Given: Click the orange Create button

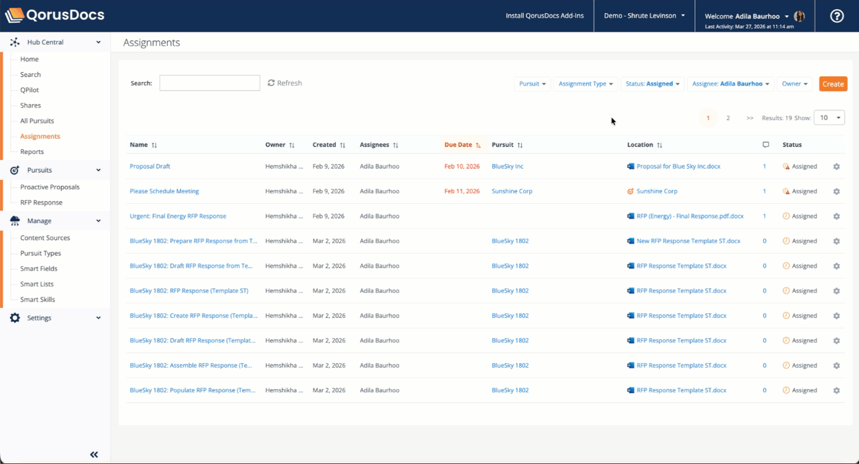Looking at the screenshot, I should click(x=832, y=84).
